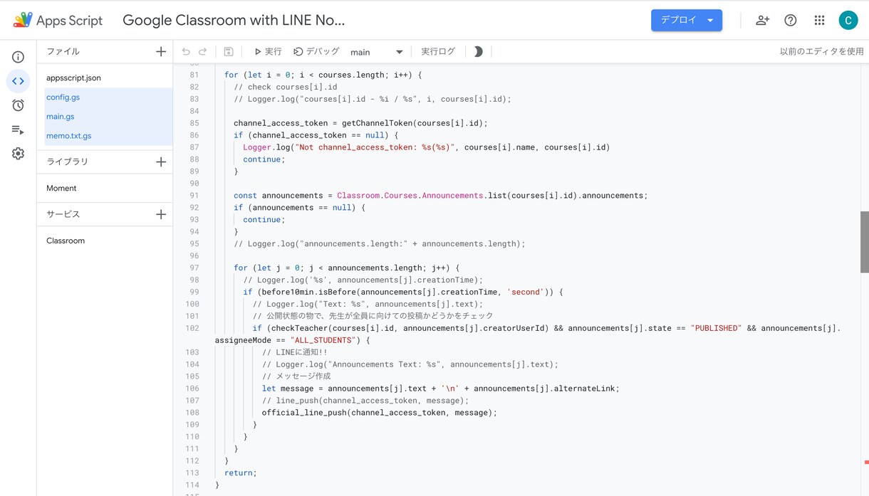Open the help question mark icon

[x=791, y=20]
